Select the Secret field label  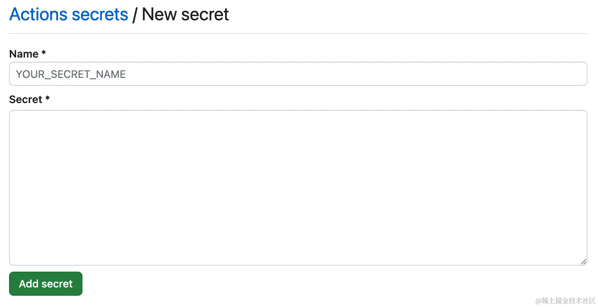(25, 99)
